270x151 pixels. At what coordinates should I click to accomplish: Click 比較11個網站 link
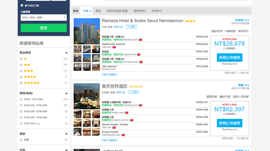pyautogui.click(x=109, y=74)
